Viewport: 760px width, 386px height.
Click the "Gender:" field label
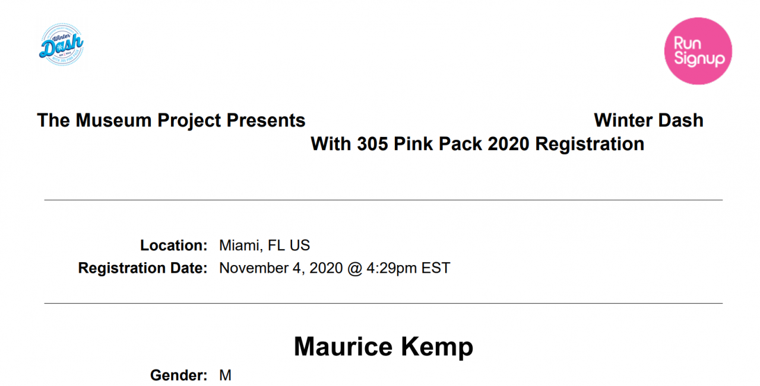[178, 375]
